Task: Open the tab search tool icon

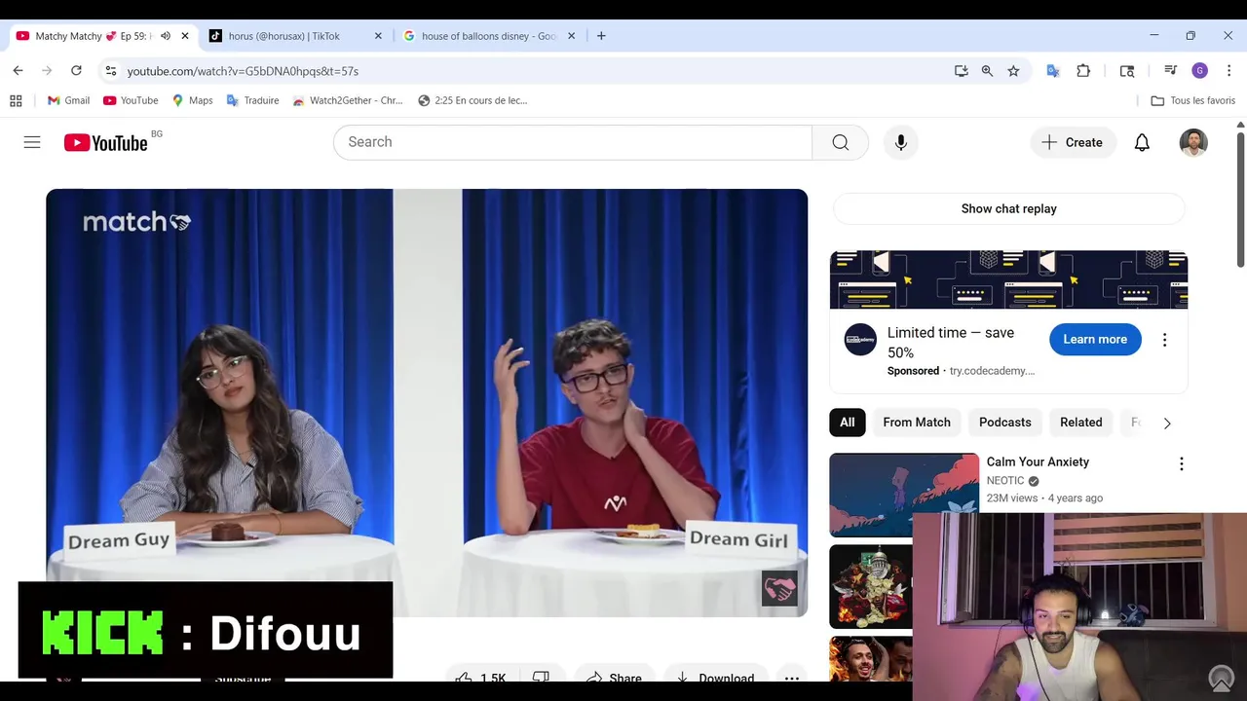Action: click(x=1127, y=71)
